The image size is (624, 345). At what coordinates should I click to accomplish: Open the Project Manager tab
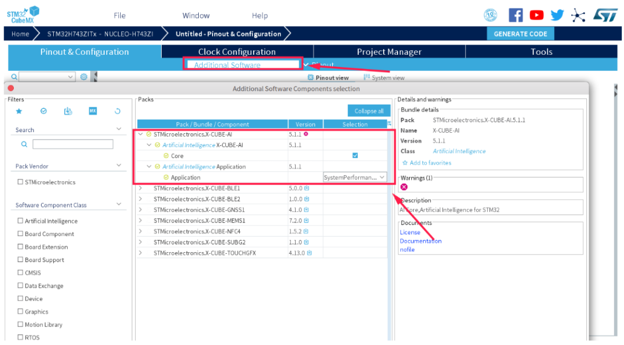tap(389, 52)
